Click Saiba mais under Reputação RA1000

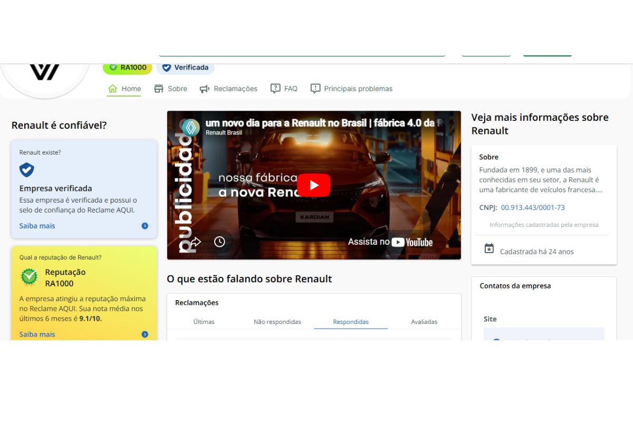37,334
